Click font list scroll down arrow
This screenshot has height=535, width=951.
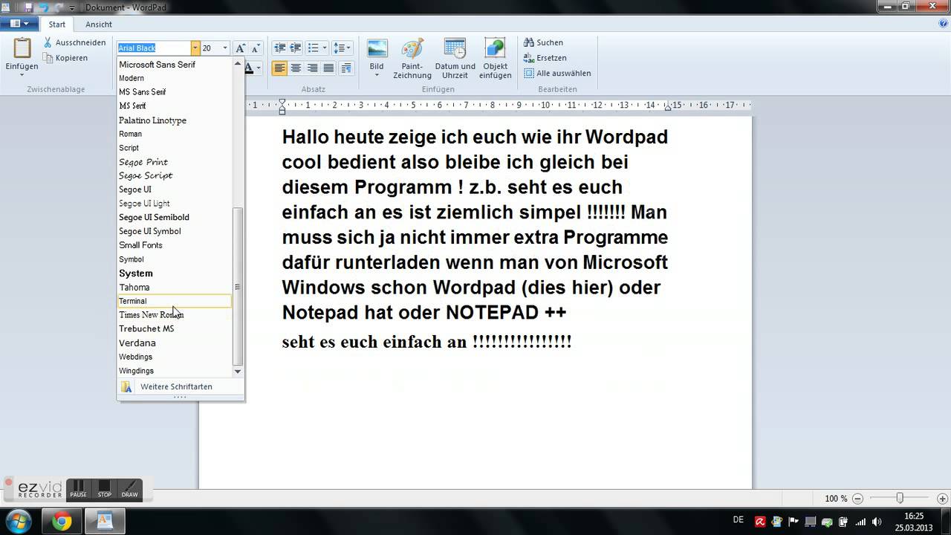click(238, 371)
